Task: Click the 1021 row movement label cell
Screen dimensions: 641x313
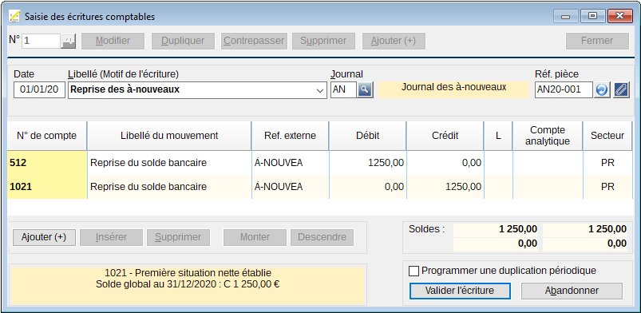Action: tap(169, 187)
